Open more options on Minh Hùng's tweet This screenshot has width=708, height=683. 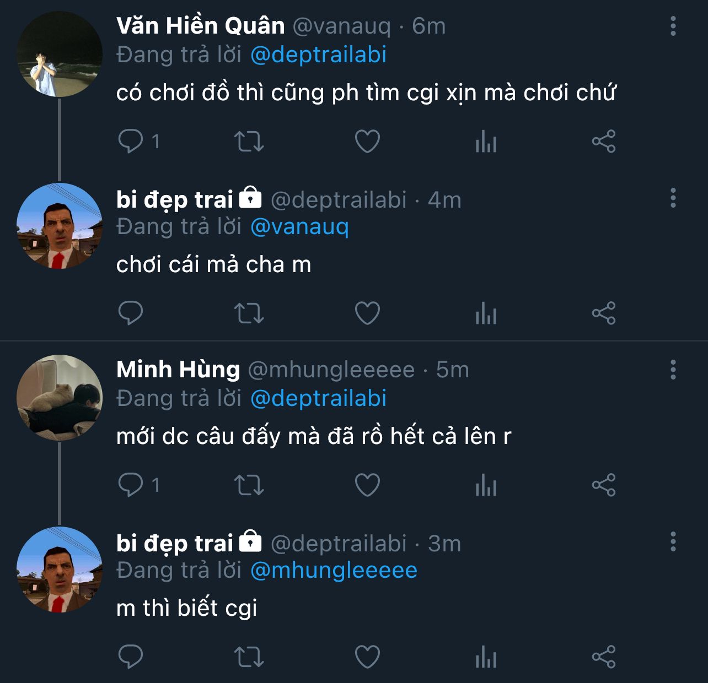click(673, 370)
